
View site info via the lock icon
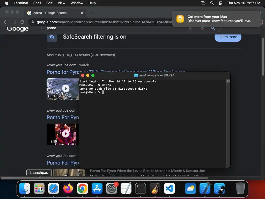coord(33,22)
